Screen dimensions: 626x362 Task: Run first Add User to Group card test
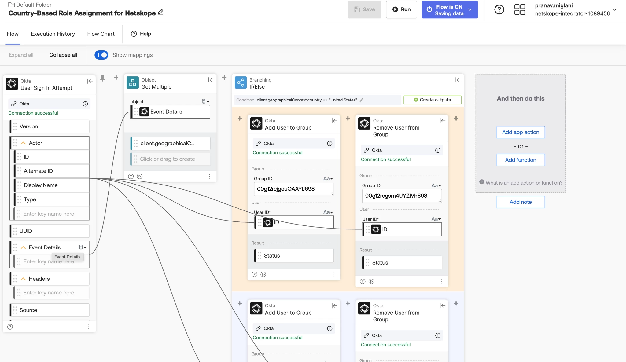(263, 274)
